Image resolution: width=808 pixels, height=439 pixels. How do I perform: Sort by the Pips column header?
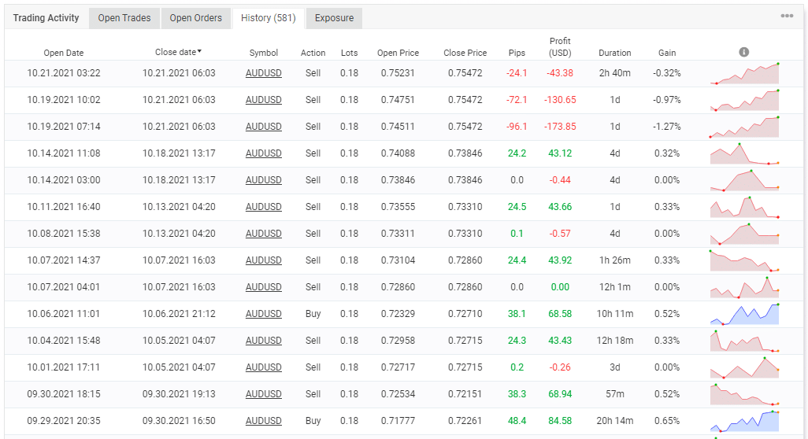click(x=516, y=53)
